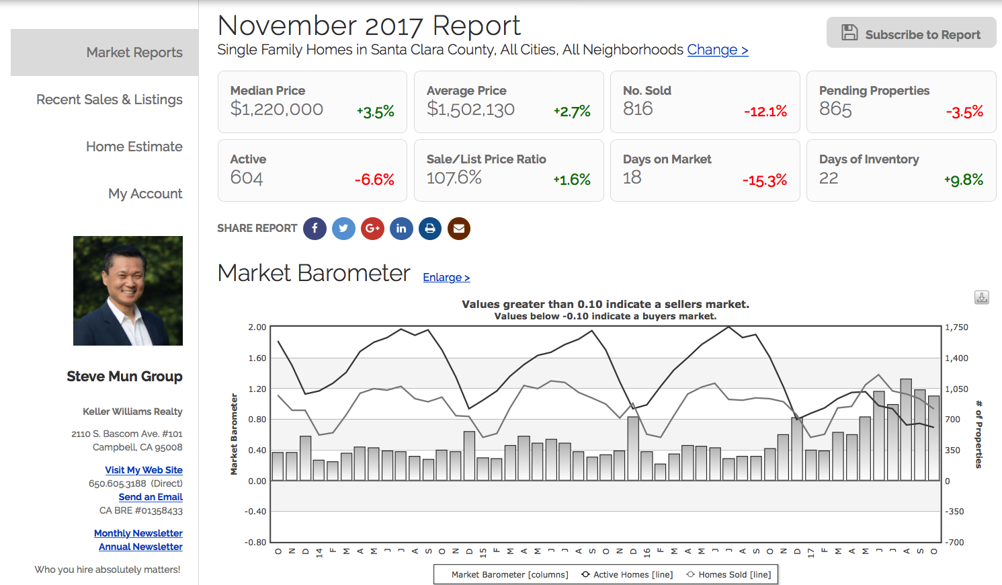
Task: Click the 'Market Barometer' heading
Action: click(314, 273)
